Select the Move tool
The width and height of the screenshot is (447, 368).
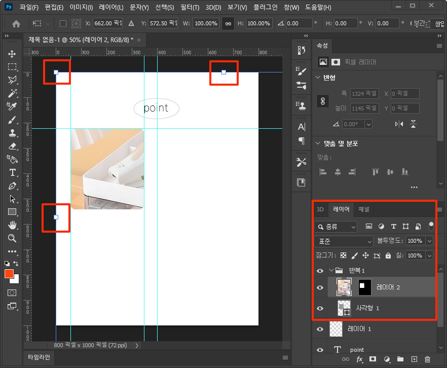12,54
